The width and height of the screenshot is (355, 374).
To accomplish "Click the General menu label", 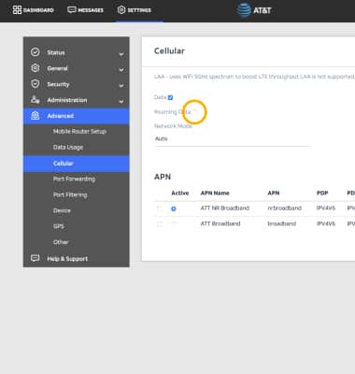I will pyautogui.click(x=57, y=68).
